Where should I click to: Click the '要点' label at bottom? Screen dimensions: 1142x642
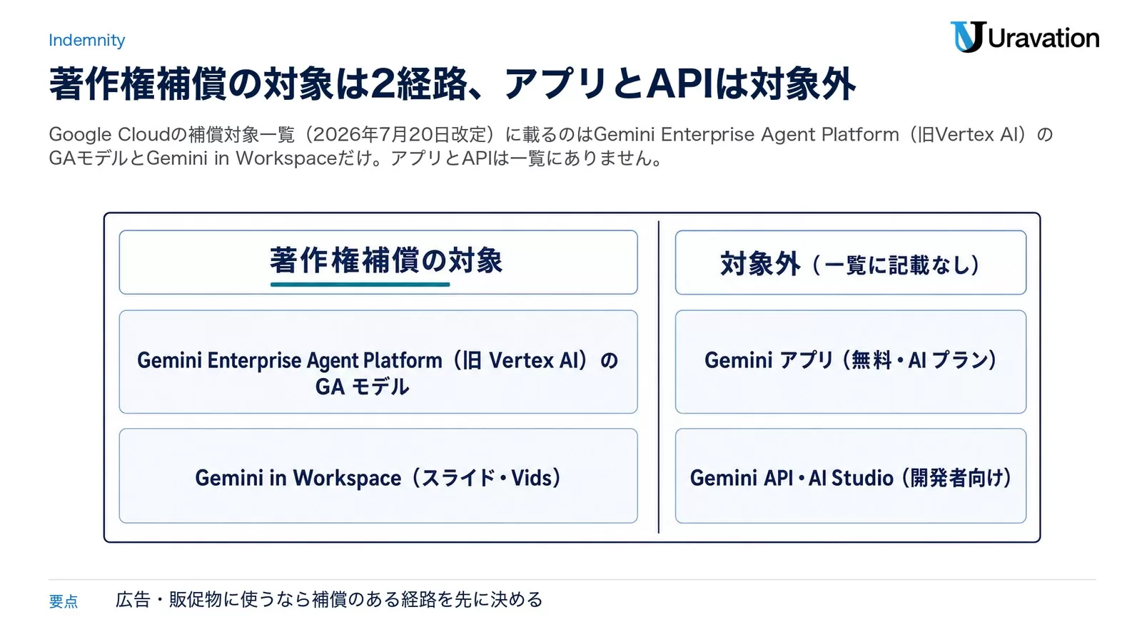pyautogui.click(x=64, y=601)
